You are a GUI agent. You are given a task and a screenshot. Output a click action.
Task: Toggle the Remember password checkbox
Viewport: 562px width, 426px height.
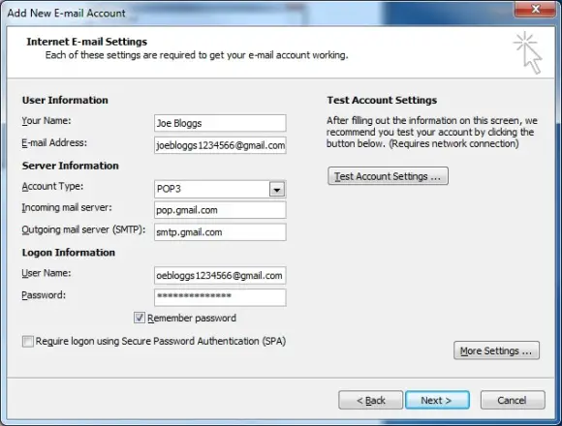click(140, 318)
